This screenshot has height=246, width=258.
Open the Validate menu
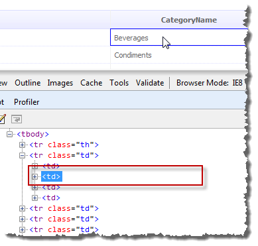click(x=150, y=83)
